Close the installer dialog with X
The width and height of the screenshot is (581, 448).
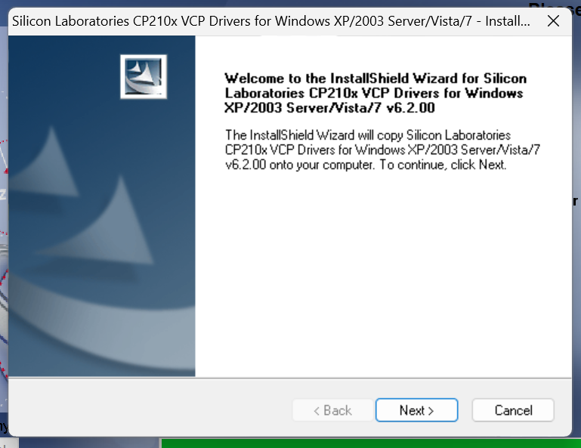click(x=553, y=21)
